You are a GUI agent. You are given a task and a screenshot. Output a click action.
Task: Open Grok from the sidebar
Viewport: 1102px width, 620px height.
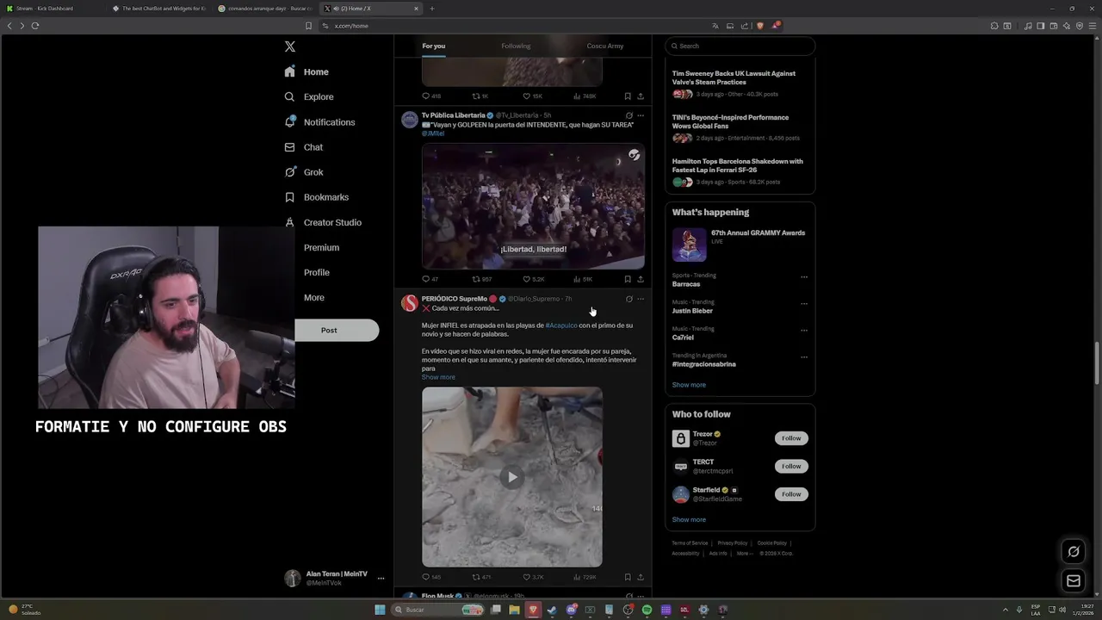(303, 172)
